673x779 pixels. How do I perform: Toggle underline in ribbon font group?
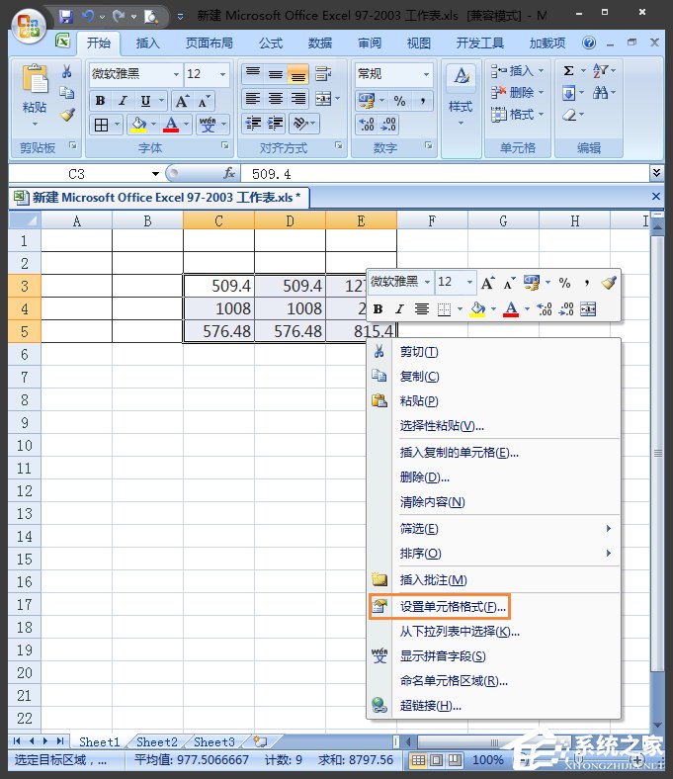point(145,101)
